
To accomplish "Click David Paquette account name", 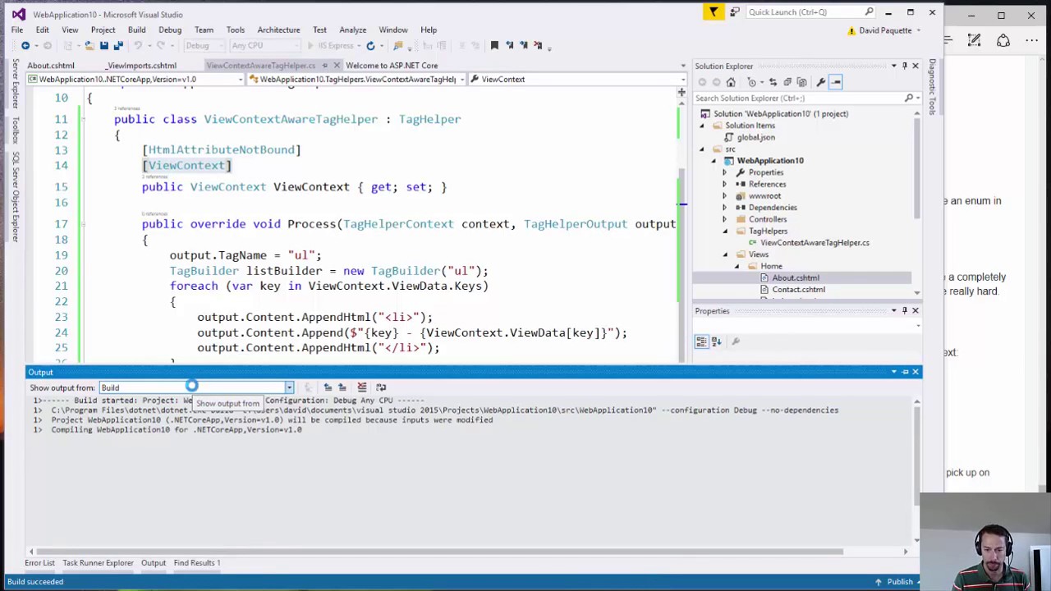I will (x=885, y=30).
